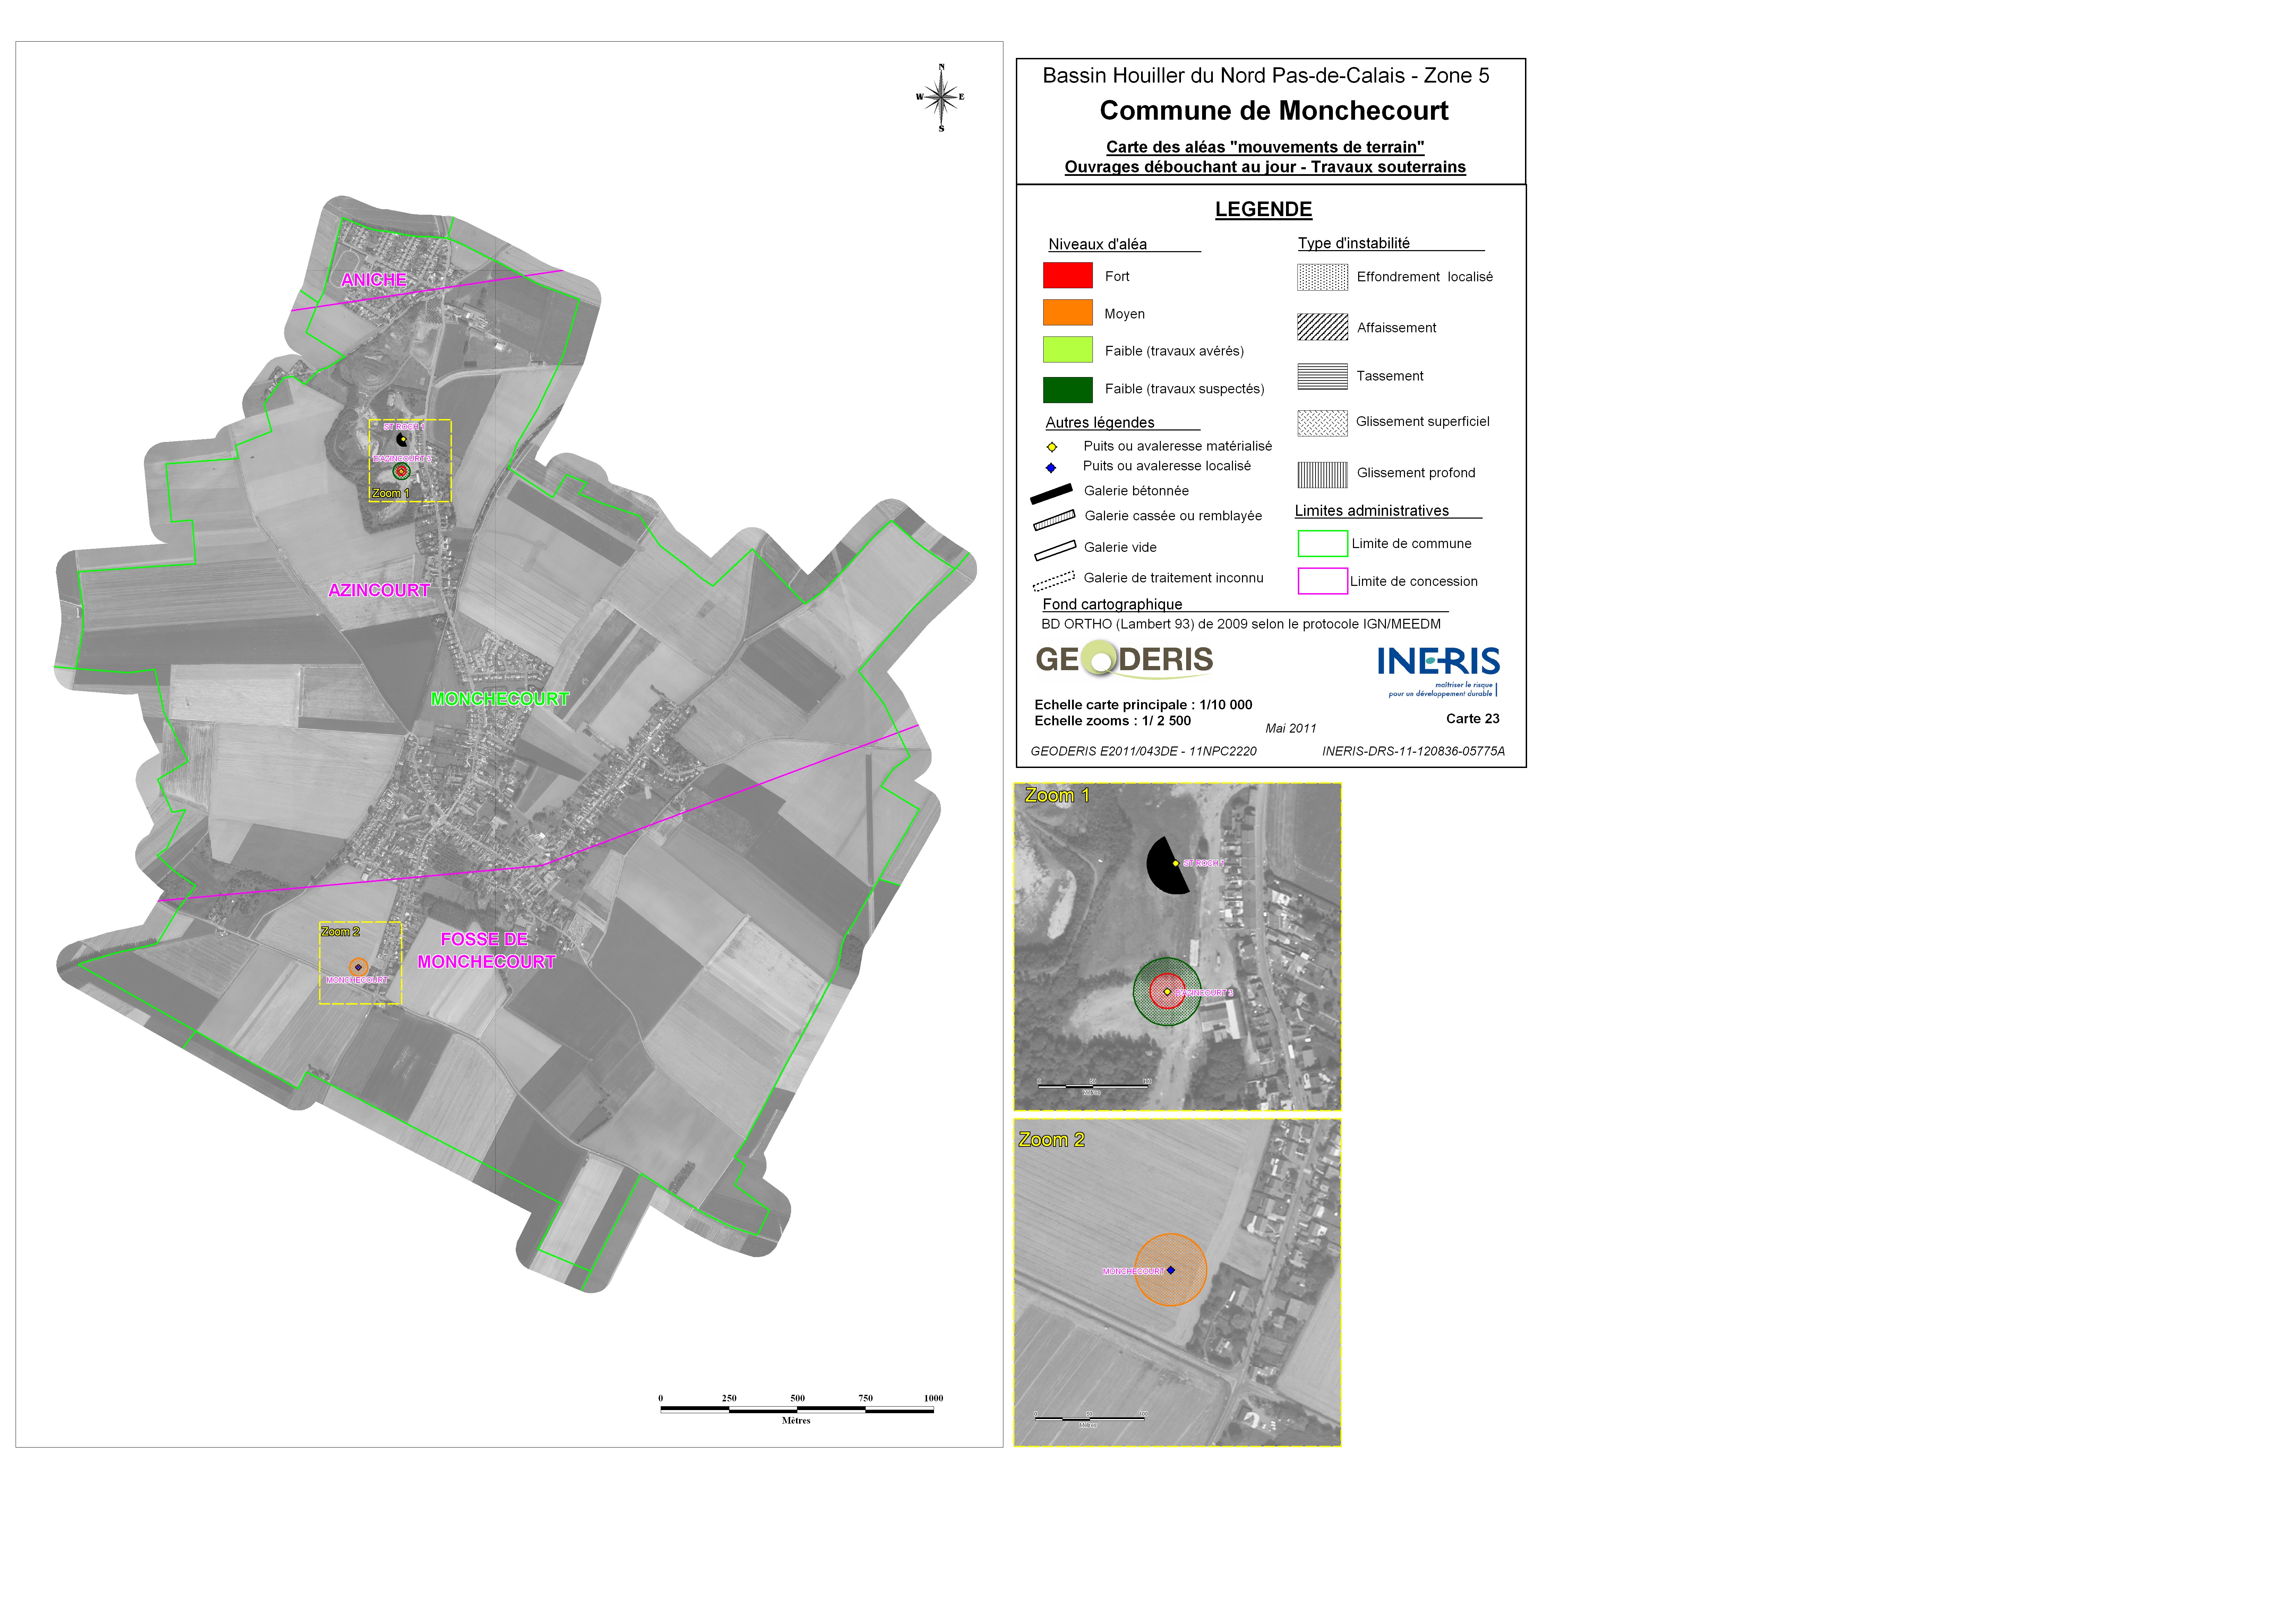Click the 'FOSSE DE MONCHECOURT' label on the map
This screenshot has height=1622, width=2296.
tap(486, 951)
